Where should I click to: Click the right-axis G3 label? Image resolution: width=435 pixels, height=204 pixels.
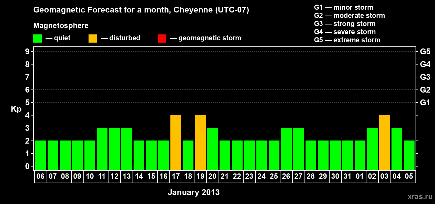[x=425, y=77]
